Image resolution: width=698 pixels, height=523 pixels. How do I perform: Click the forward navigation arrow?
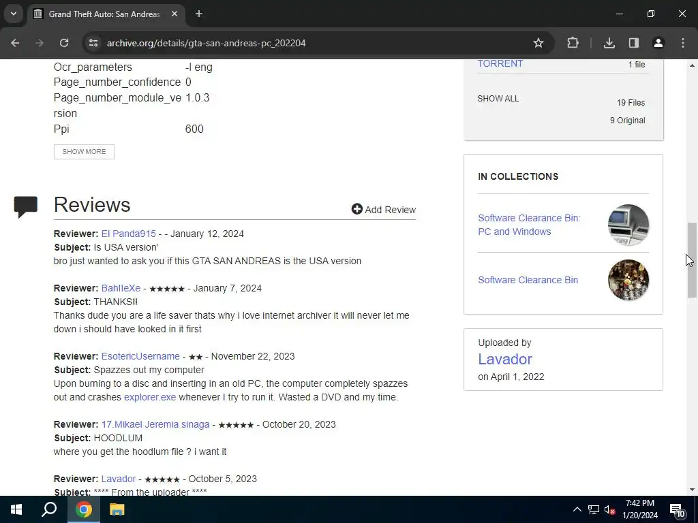click(x=40, y=43)
